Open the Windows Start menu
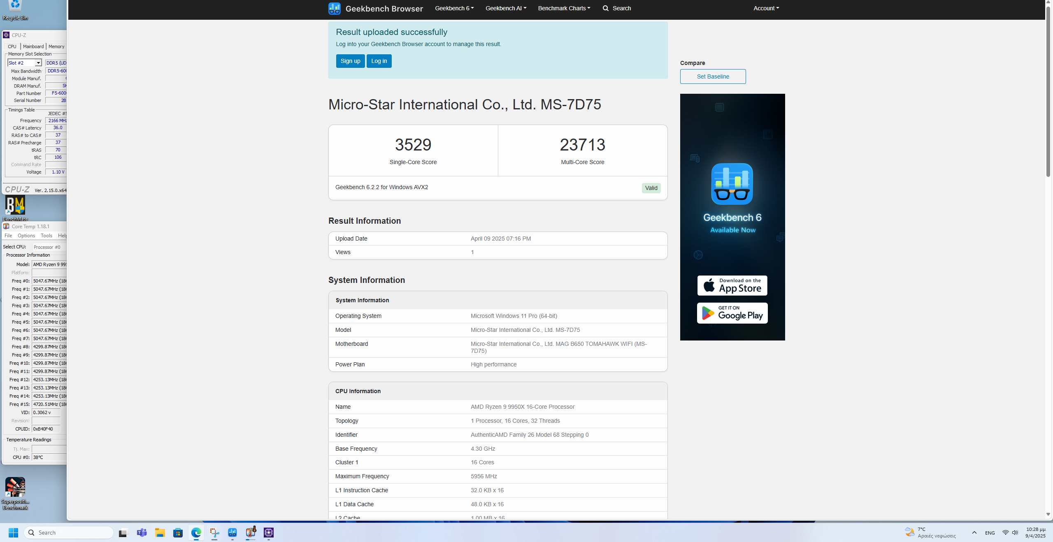The image size is (1053, 542). click(x=13, y=533)
